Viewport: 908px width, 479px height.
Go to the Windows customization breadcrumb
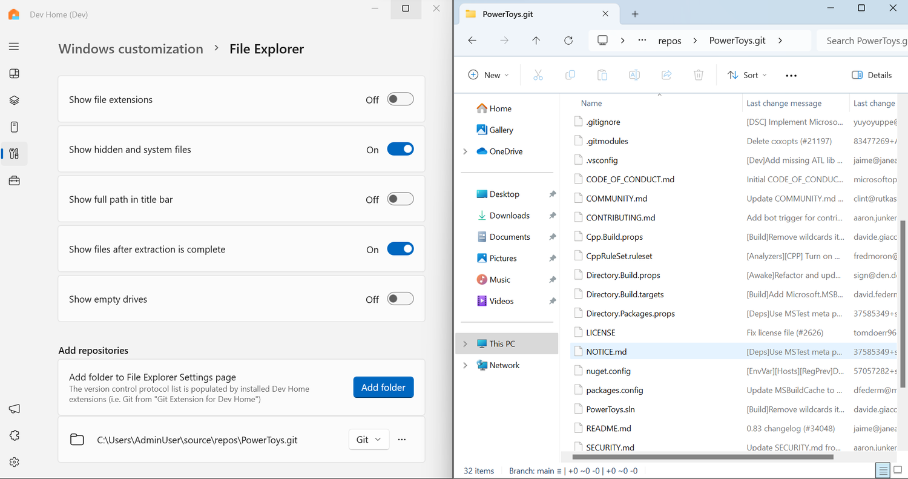pyautogui.click(x=131, y=49)
